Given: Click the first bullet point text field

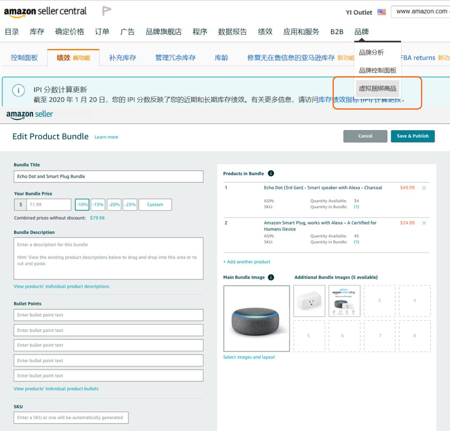Looking at the screenshot, I should click(x=108, y=315).
